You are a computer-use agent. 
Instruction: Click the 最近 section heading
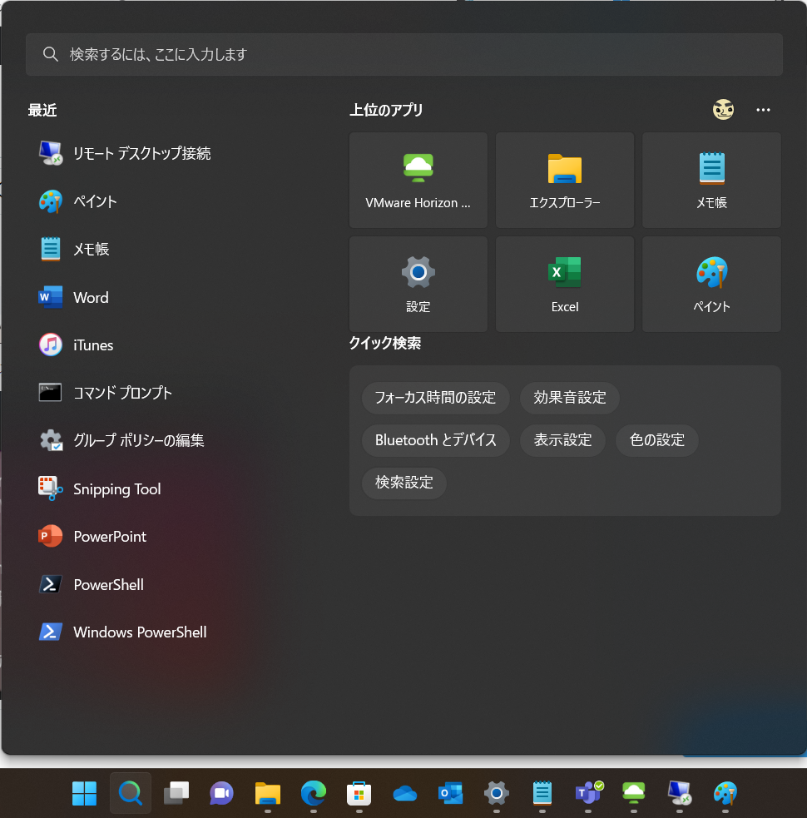click(x=42, y=110)
